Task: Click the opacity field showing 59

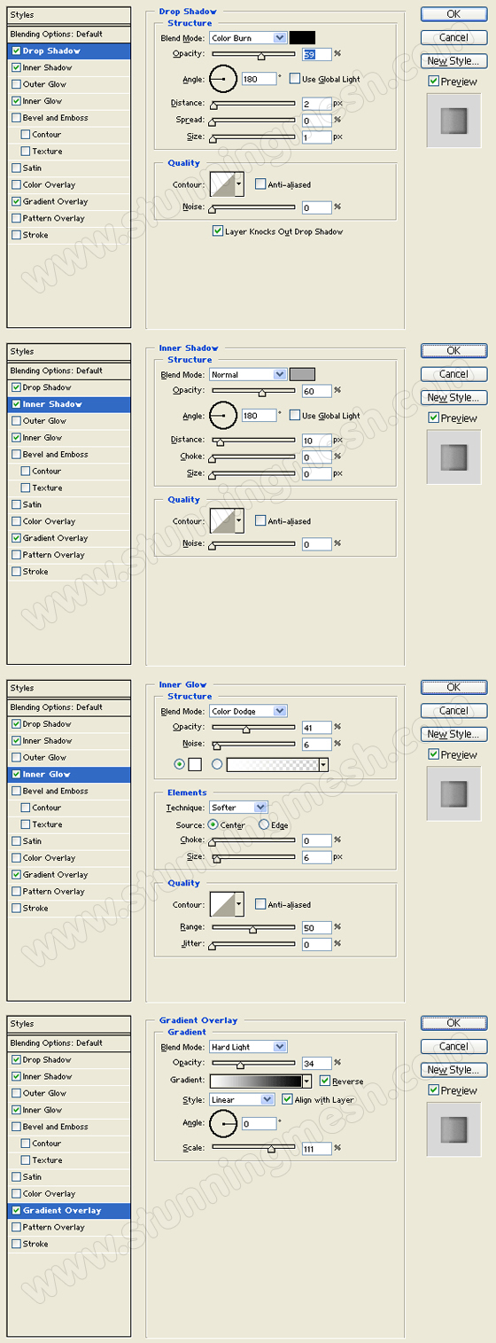Action: coord(316,54)
